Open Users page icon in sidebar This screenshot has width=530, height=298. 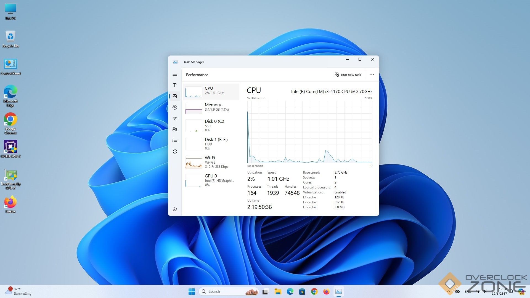coord(174,129)
